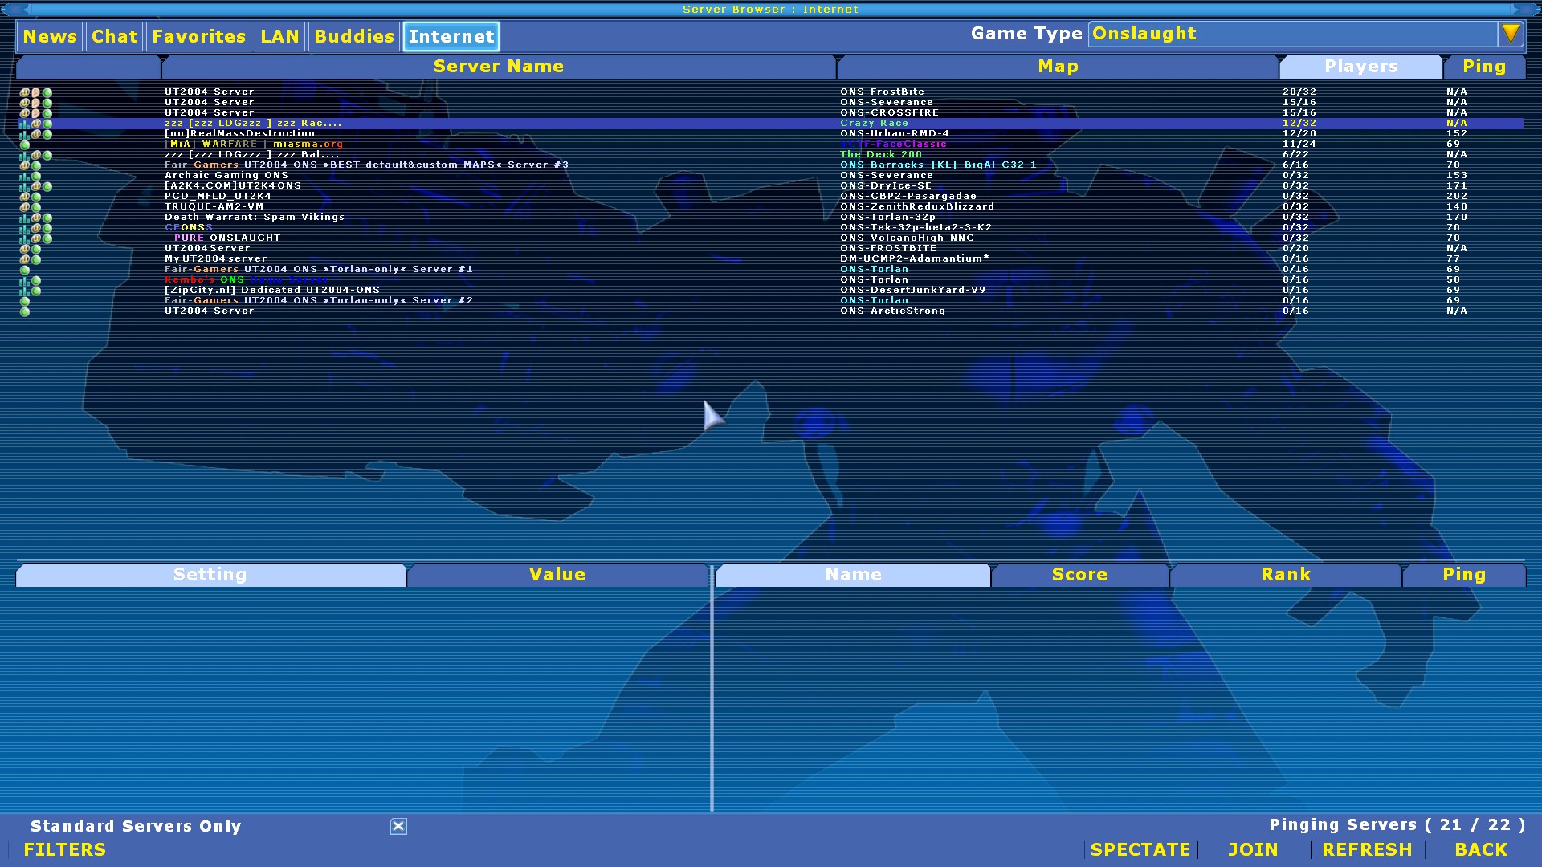
Task: Click the ONS-ZenithReduxBlizzard map entry
Action: click(917, 207)
